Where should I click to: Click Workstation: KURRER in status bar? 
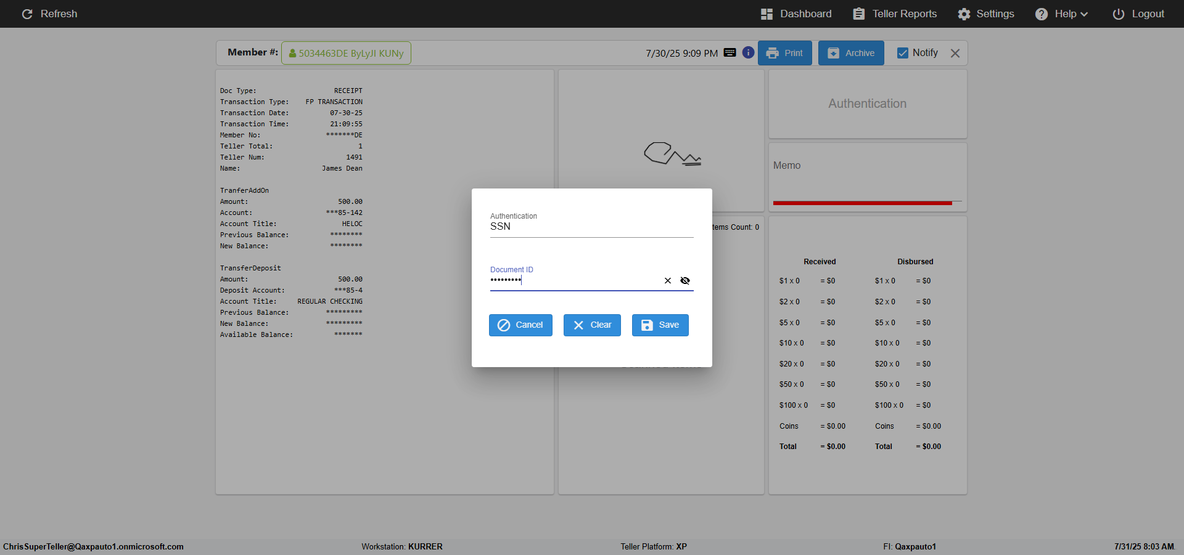click(402, 546)
